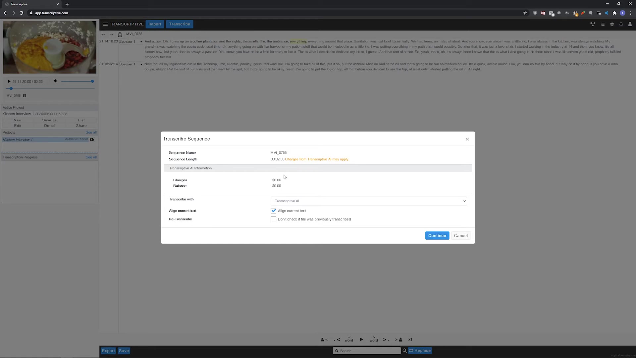Image resolution: width=636 pixels, height=358 pixels.
Task: Click the magnifier search icon beside Replace
Action: point(404,351)
